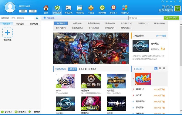
Task: Filter by 动作游戏(18)
Action: [x=126, y=23]
